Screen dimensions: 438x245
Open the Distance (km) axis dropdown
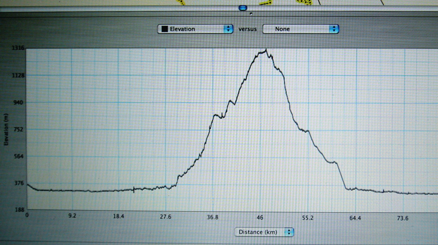coord(264,232)
